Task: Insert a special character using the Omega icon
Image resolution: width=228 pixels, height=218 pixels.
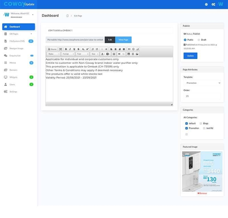Action: coord(114,54)
